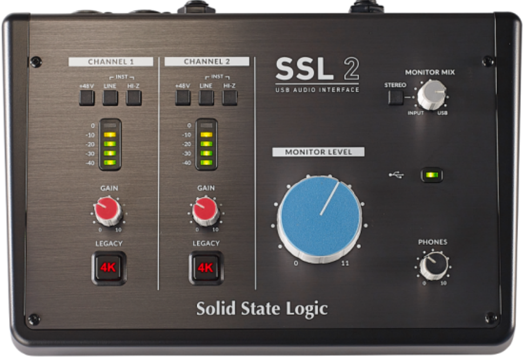Click the CHANNEL 1 label

(x=111, y=61)
